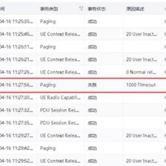Select the timestamp 04-16 11:27:30 cell

17,98
